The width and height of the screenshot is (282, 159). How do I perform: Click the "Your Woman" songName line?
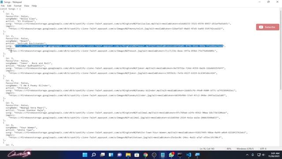click(x=21, y=128)
